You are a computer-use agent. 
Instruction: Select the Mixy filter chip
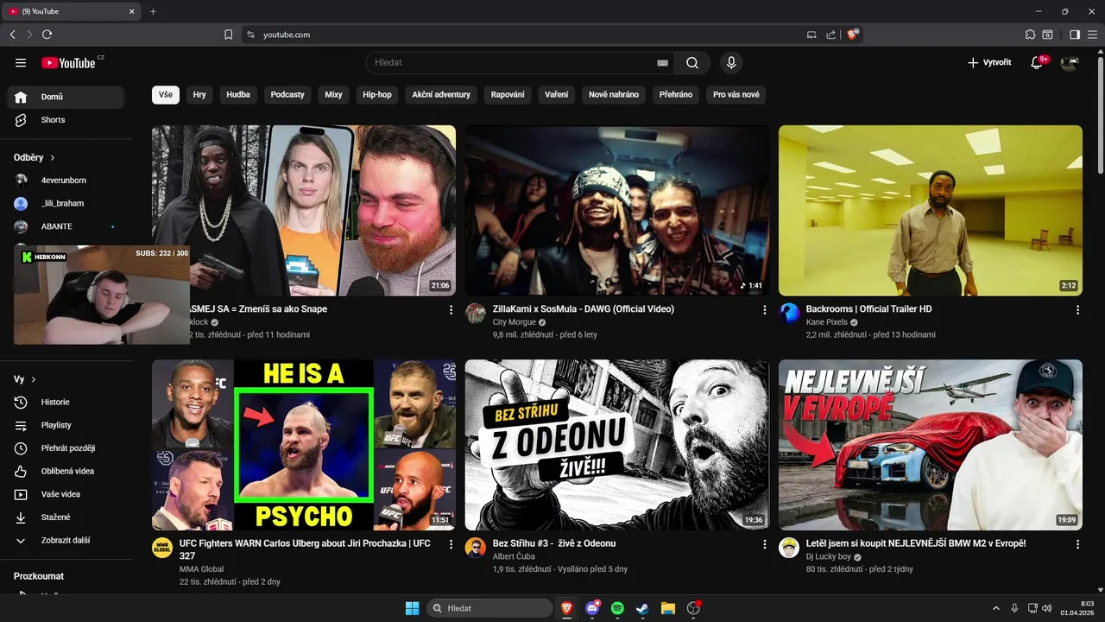333,94
